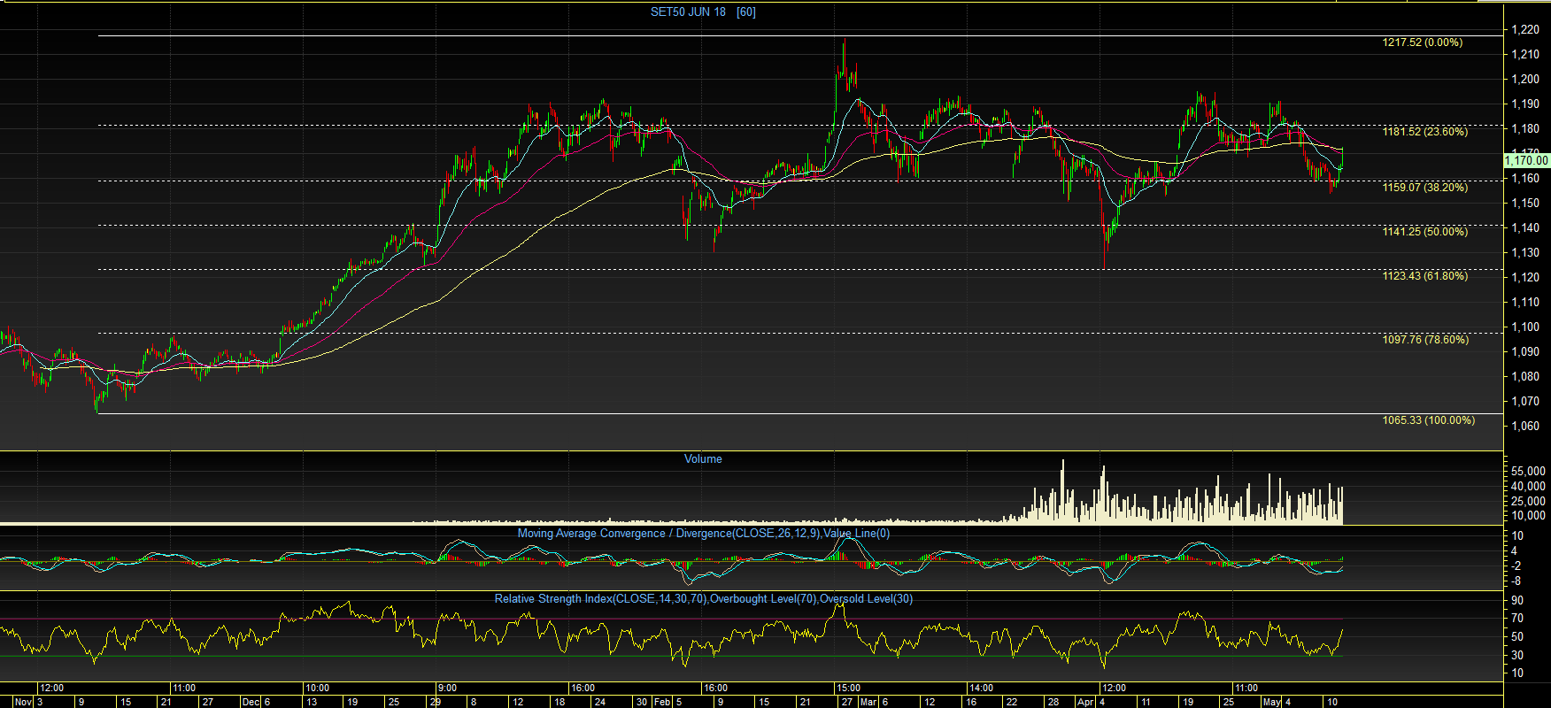Click the 1,130 price axis label
The height and width of the screenshot is (708, 1551).
pos(1525,252)
